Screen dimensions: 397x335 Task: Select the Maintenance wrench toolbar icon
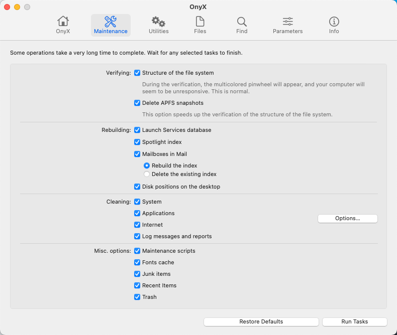(x=111, y=25)
